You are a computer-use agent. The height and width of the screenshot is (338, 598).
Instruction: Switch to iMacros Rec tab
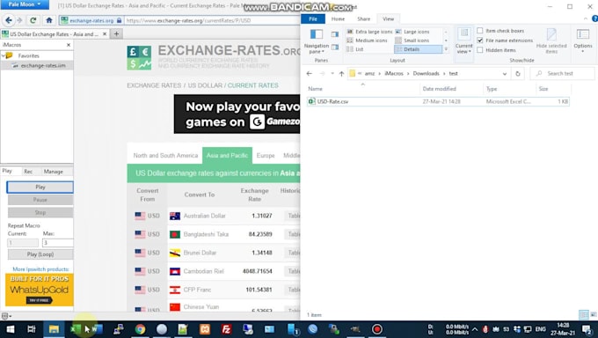28,172
